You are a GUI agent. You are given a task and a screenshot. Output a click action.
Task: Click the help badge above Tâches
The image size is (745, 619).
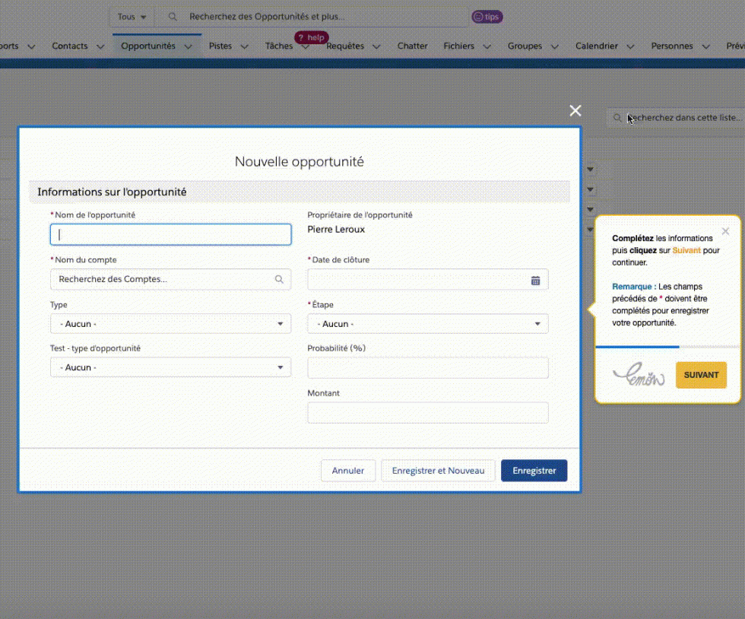(x=311, y=37)
